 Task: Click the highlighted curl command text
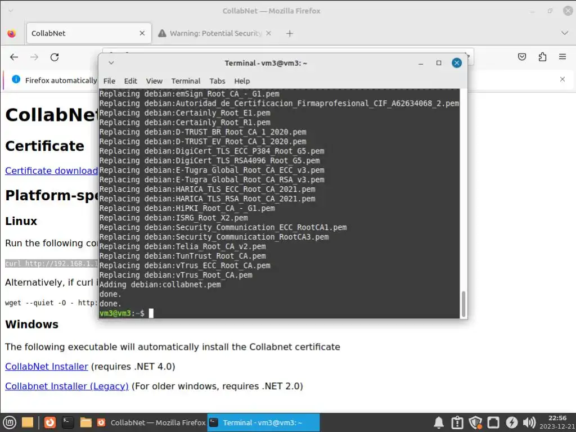click(x=51, y=263)
